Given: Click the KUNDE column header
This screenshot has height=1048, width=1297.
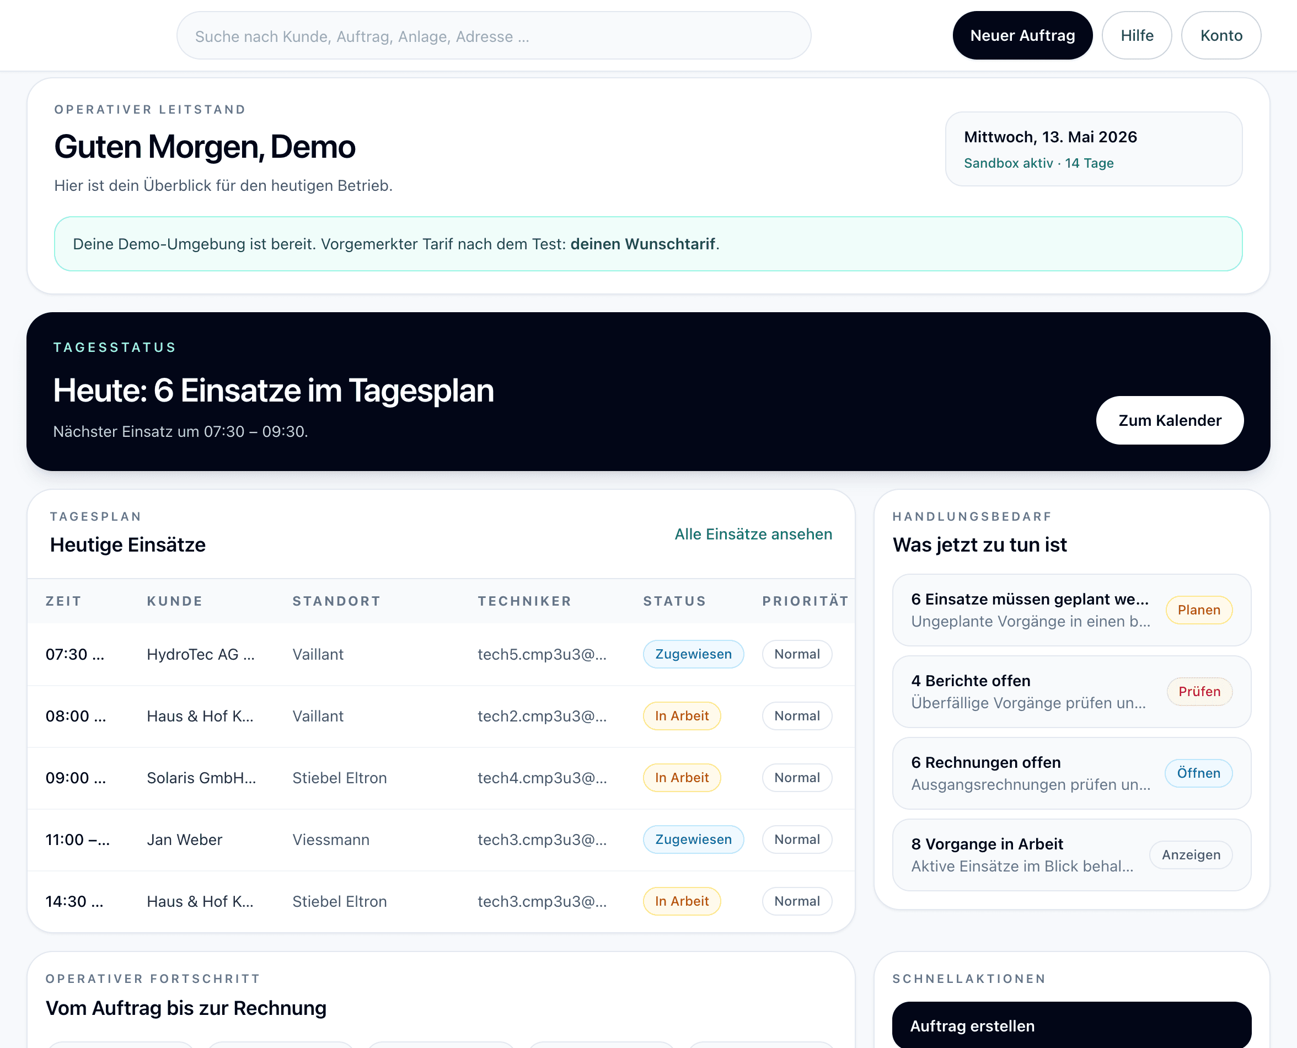Looking at the screenshot, I should 174,601.
